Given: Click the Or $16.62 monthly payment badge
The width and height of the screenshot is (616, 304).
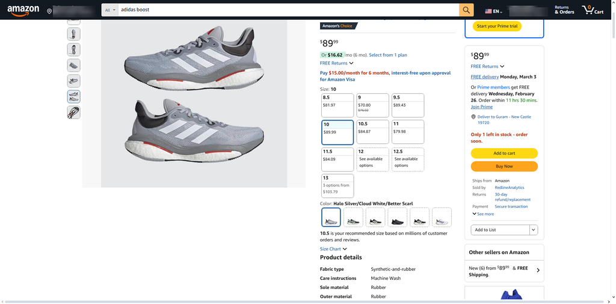Looking at the screenshot, I should [332, 55].
